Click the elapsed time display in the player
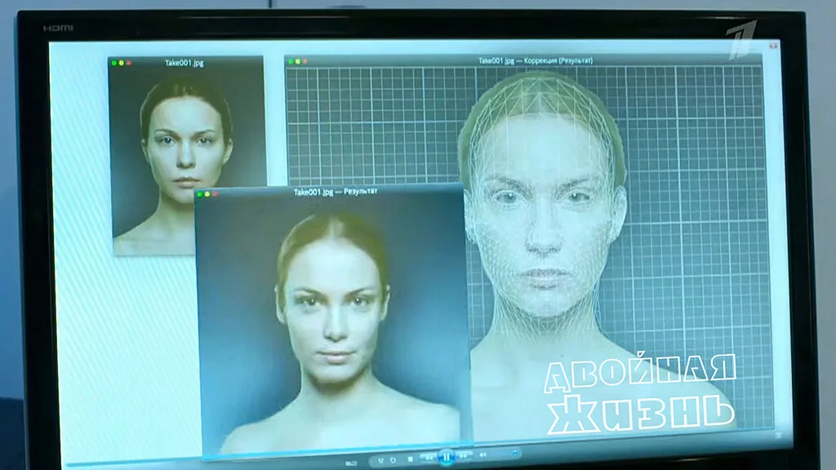Screen dimensions: 836x470 coord(351,462)
